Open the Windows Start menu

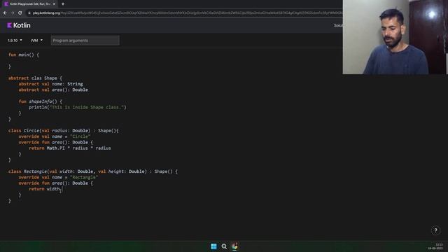213,246
